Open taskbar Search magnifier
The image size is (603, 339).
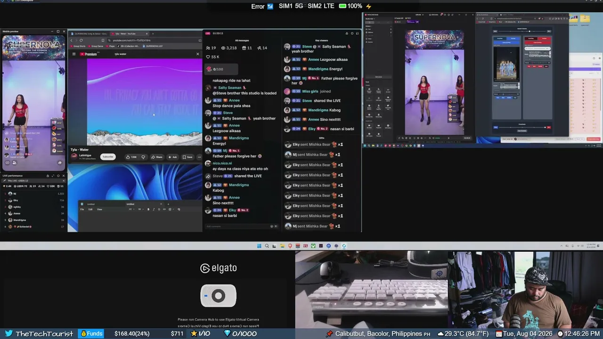[x=267, y=246]
